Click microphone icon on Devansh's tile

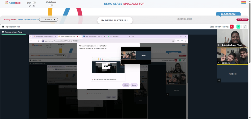[219, 63]
